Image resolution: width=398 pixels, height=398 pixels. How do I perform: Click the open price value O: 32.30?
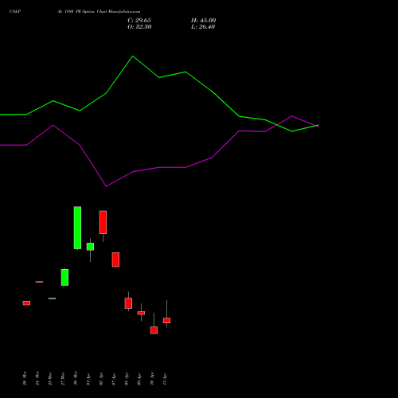click(139, 27)
